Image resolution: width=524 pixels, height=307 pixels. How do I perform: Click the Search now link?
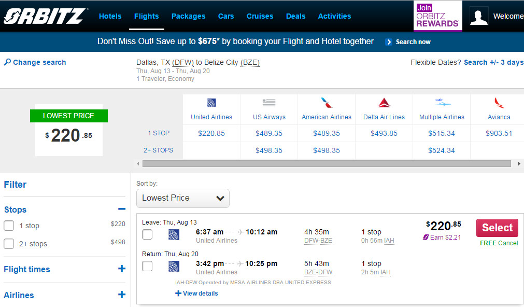[413, 42]
